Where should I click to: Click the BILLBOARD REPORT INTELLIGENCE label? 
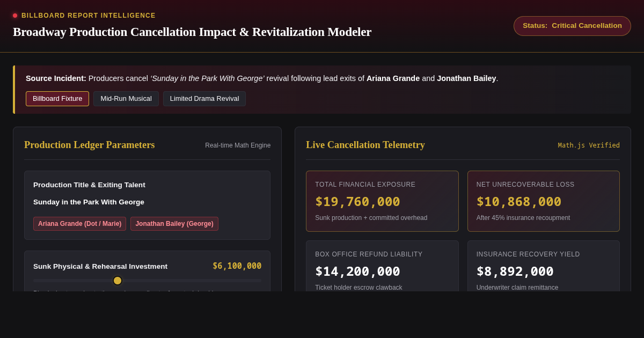click(x=89, y=16)
